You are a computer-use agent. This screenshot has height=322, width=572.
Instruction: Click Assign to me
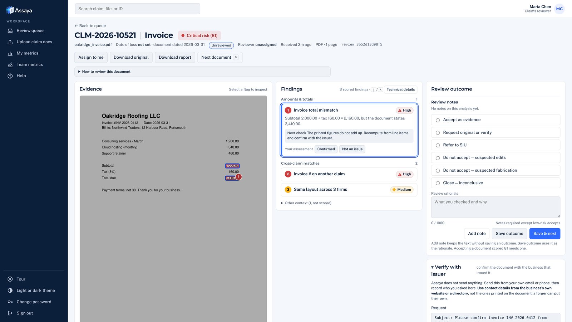[91, 57]
